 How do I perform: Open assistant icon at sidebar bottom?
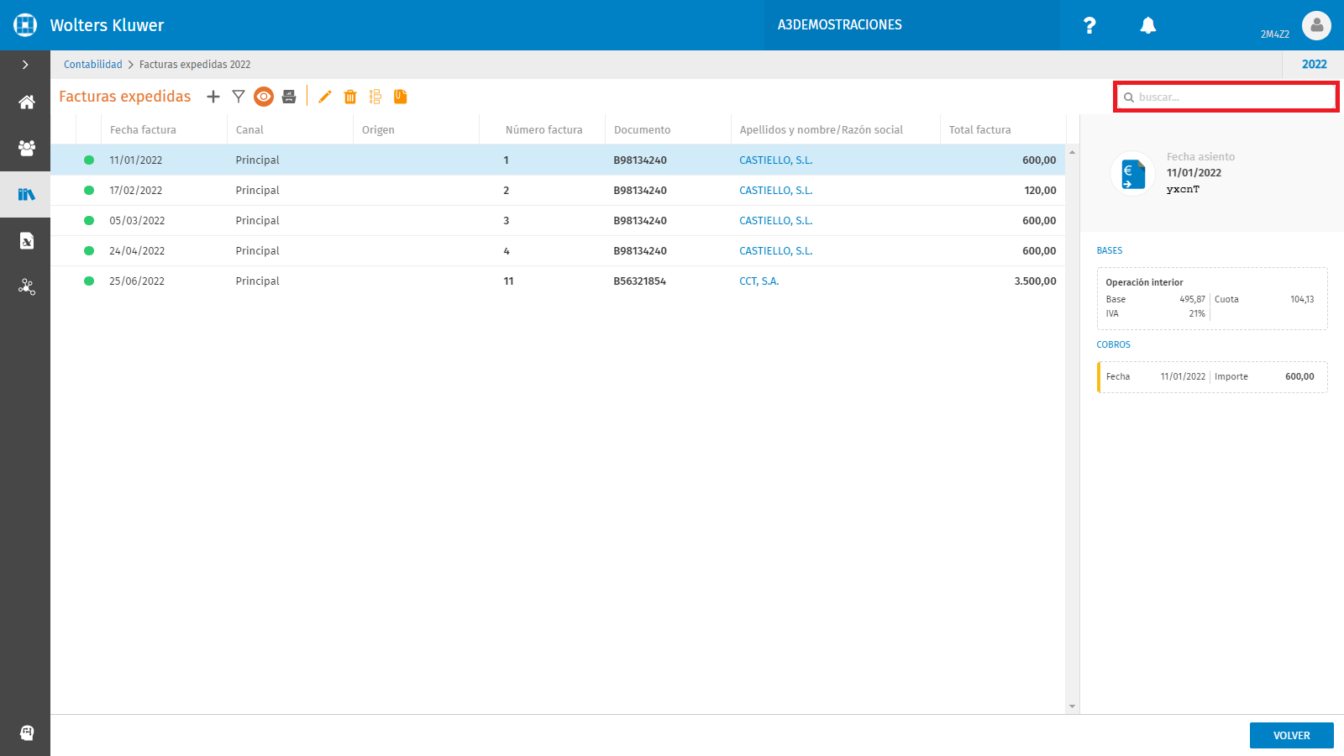(x=27, y=732)
